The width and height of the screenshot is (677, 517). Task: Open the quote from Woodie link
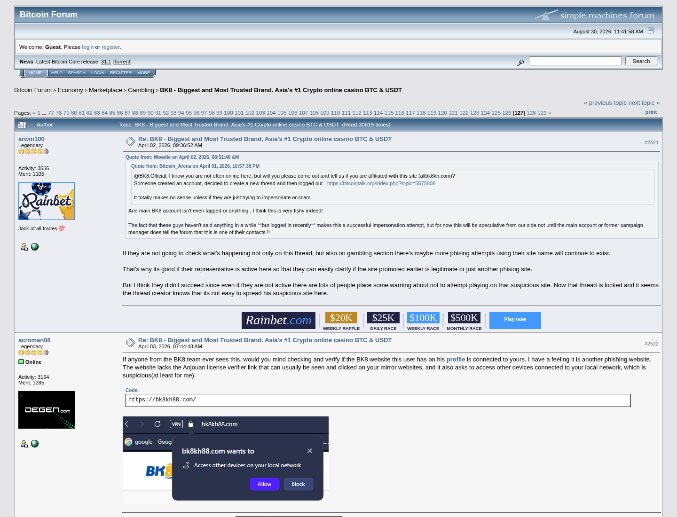tap(182, 157)
